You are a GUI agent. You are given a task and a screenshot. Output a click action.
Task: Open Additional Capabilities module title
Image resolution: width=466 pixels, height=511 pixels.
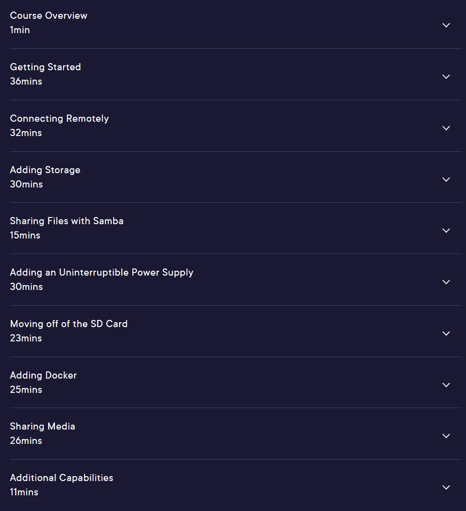point(62,478)
